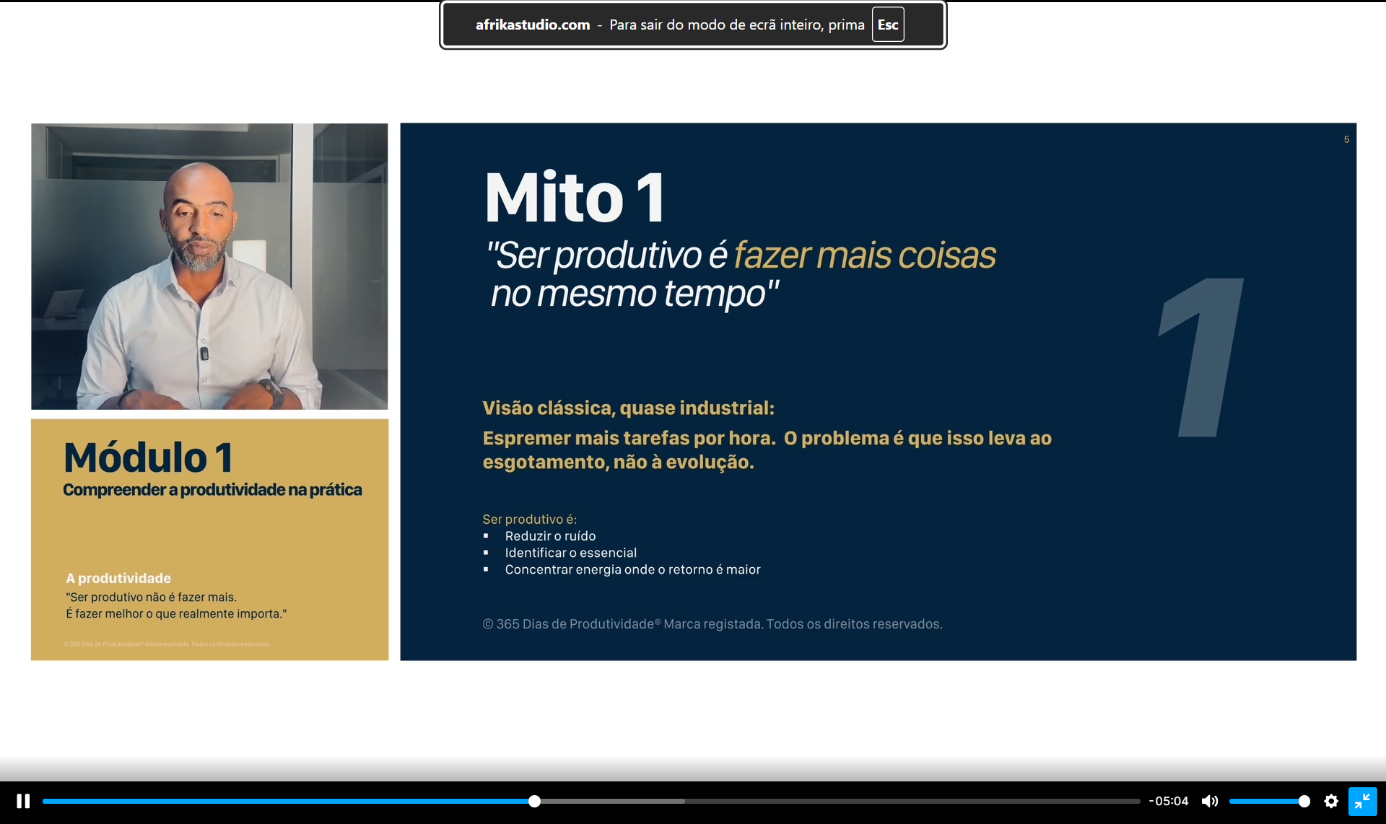The image size is (1386, 824).
Task: Click the volume slider knob
Action: pyautogui.click(x=1304, y=801)
